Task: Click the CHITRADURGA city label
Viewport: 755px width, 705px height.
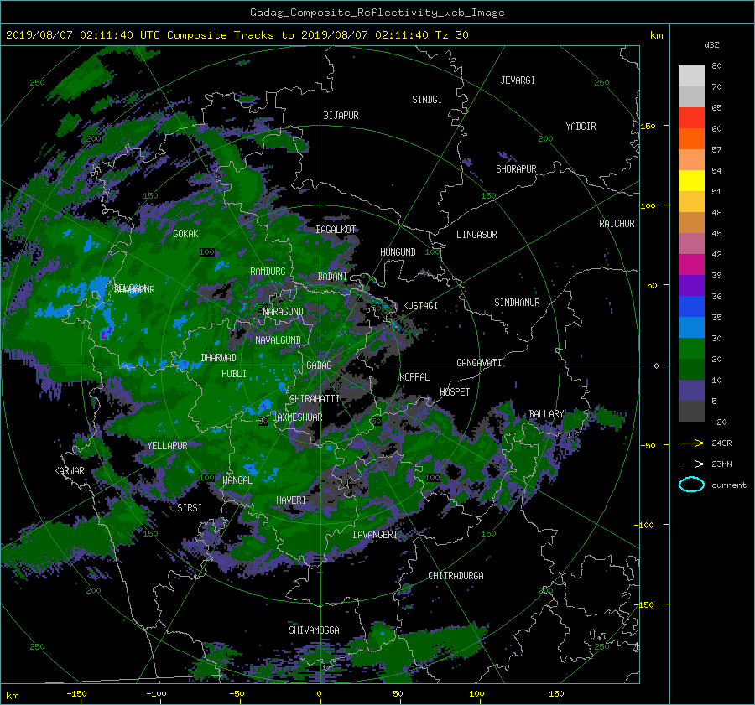Action: point(456,576)
